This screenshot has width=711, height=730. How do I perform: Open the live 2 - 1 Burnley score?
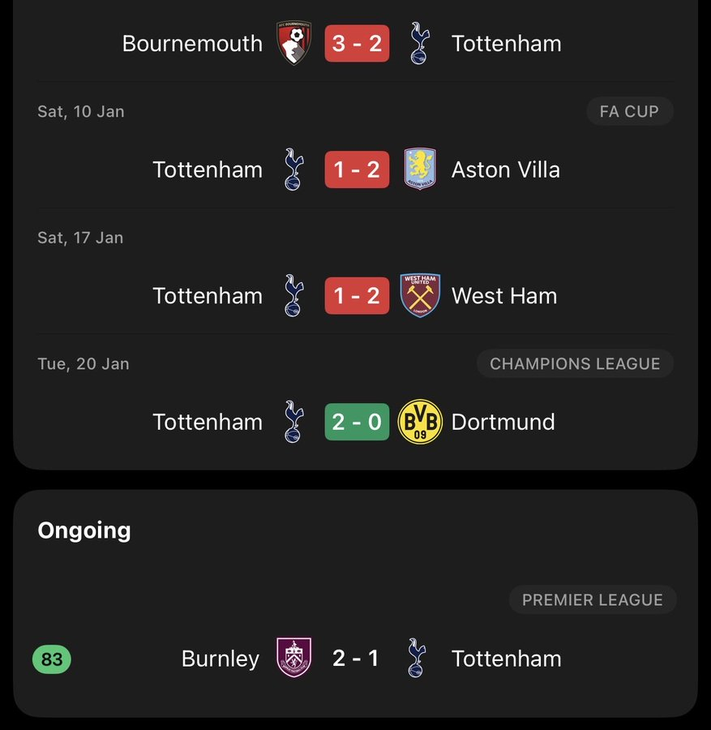point(355,658)
